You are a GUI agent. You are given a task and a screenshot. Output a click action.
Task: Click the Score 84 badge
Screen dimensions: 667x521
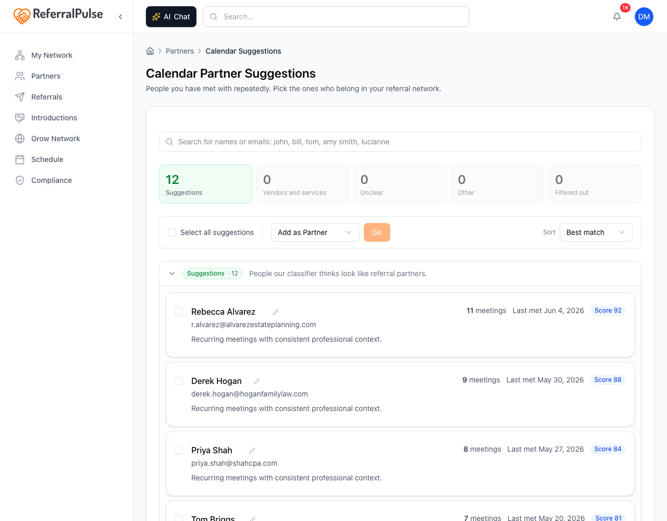pyautogui.click(x=608, y=449)
